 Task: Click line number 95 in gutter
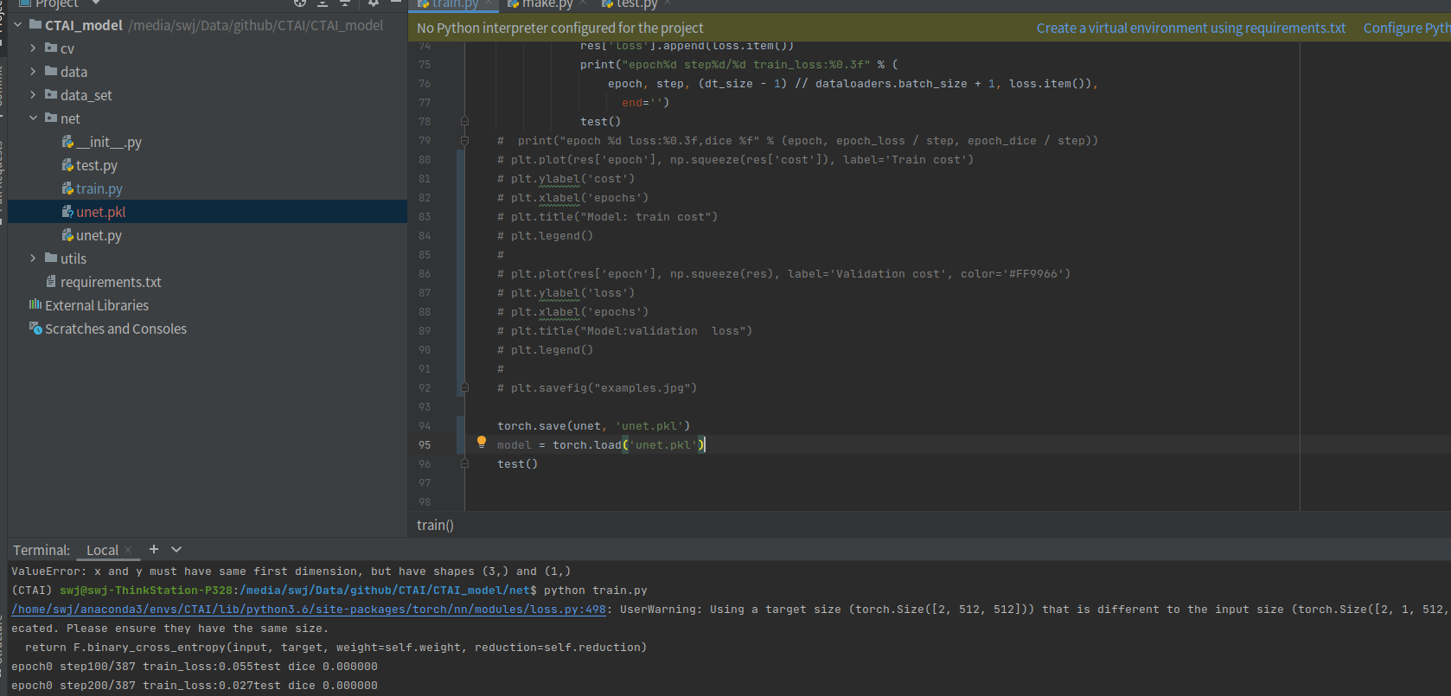pyautogui.click(x=425, y=444)
